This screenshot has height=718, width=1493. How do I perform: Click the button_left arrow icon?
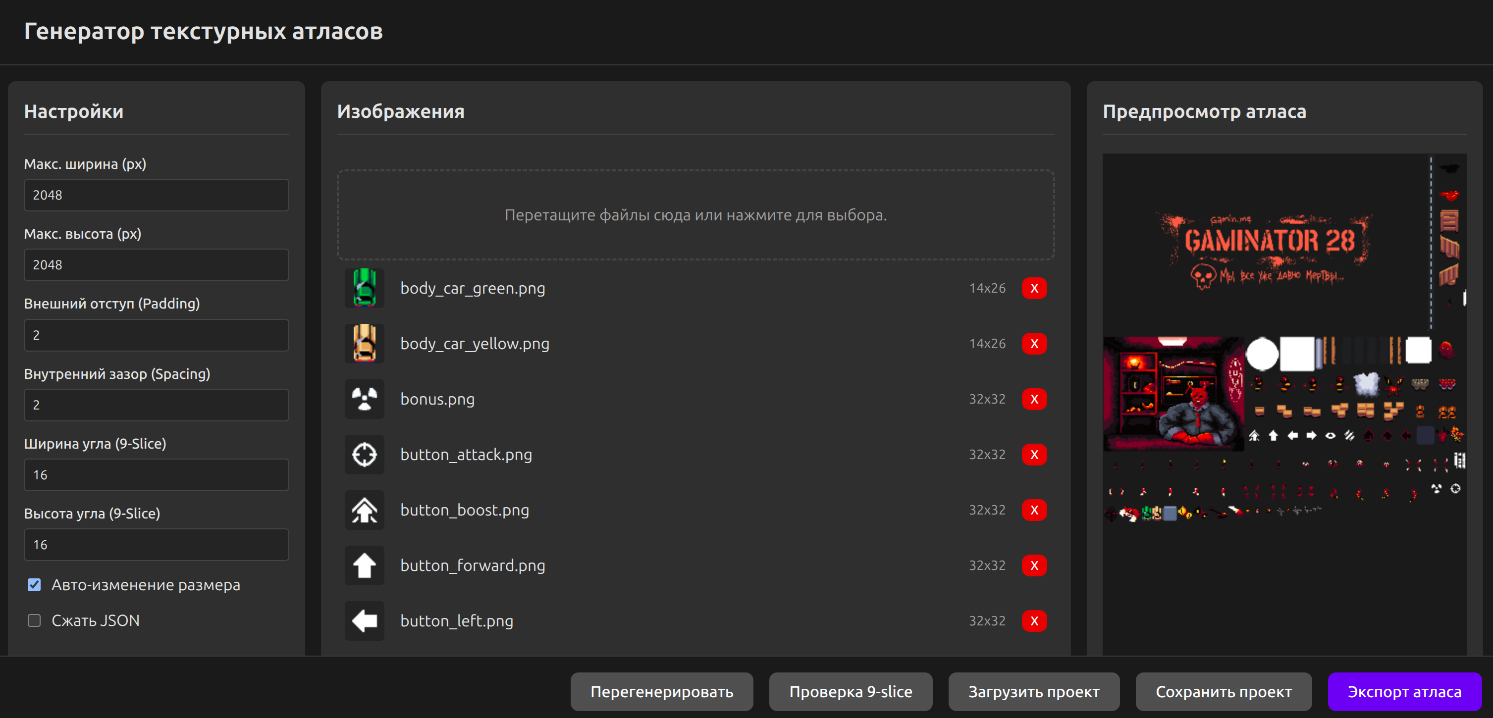pyautogui.click(x=364, y=621)
